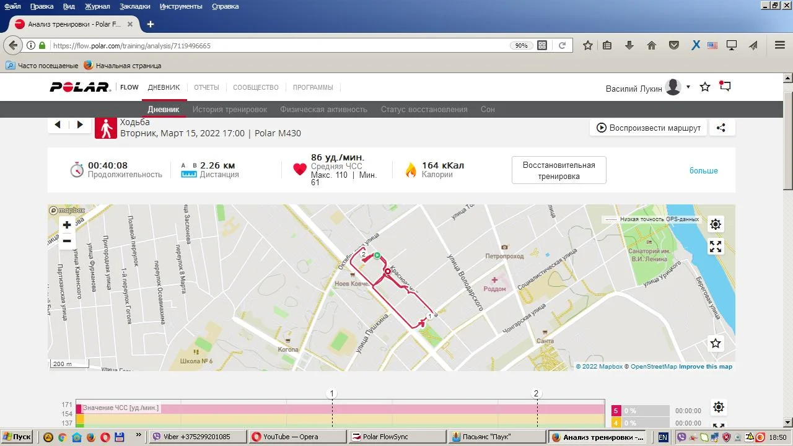Open the QR code icon in the address bar
Image resolution: width=793 pixels, height=446 pixels.
click(x=542, y=45)
